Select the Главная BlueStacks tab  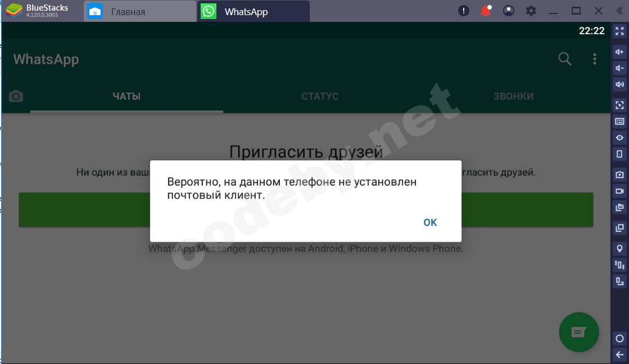pos(139,12)
